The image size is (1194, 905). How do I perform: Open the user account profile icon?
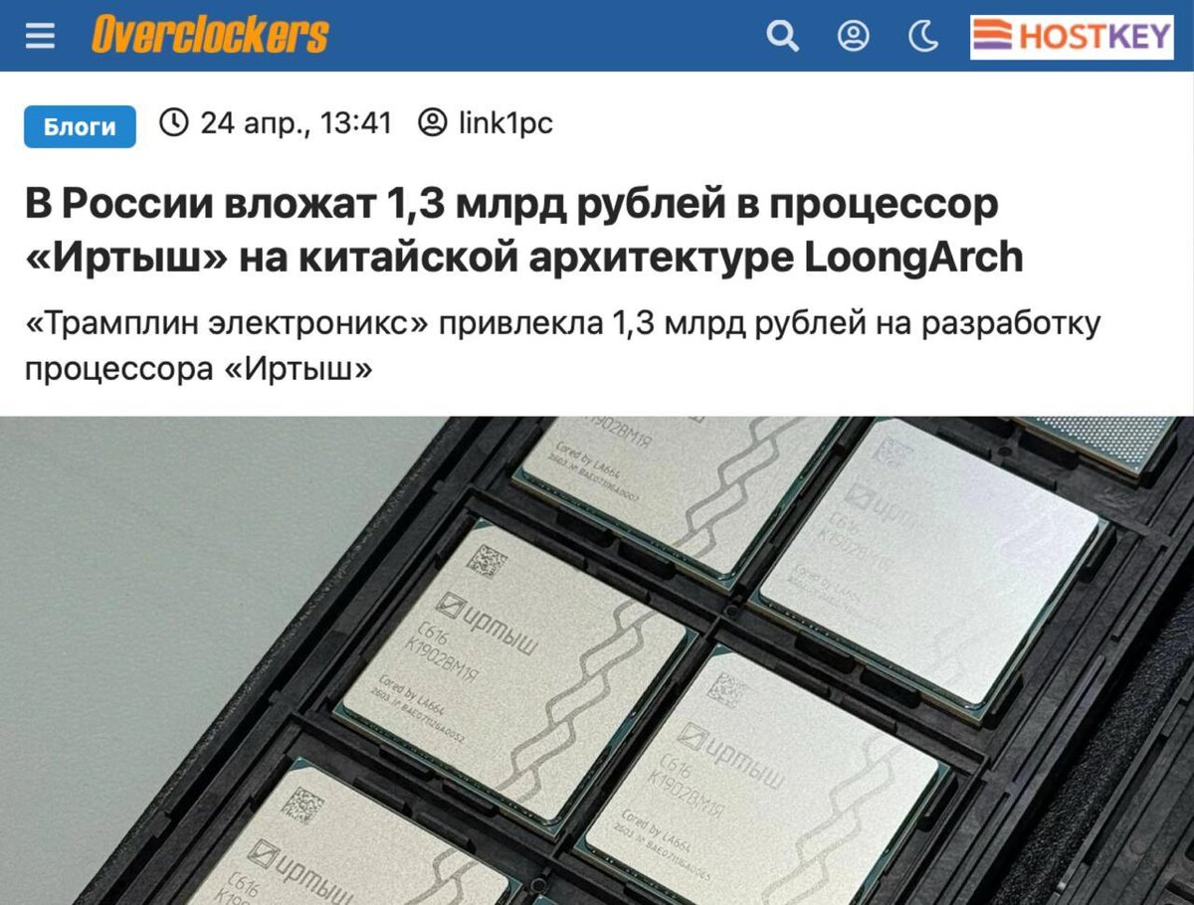[853, 37]
